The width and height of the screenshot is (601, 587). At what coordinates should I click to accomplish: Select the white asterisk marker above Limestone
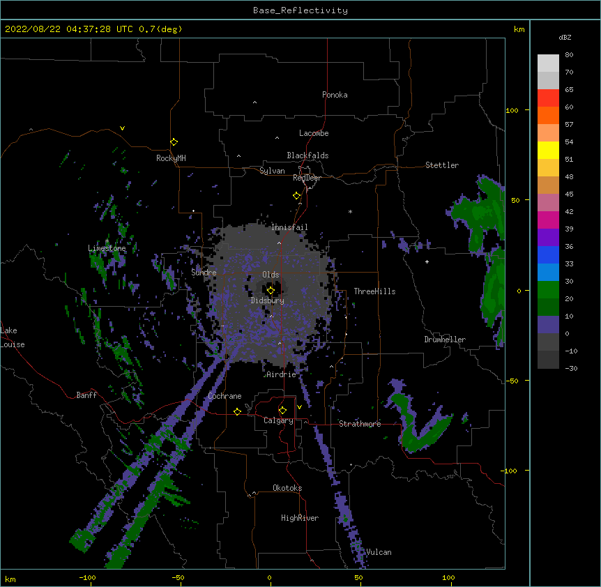[107, 241]
